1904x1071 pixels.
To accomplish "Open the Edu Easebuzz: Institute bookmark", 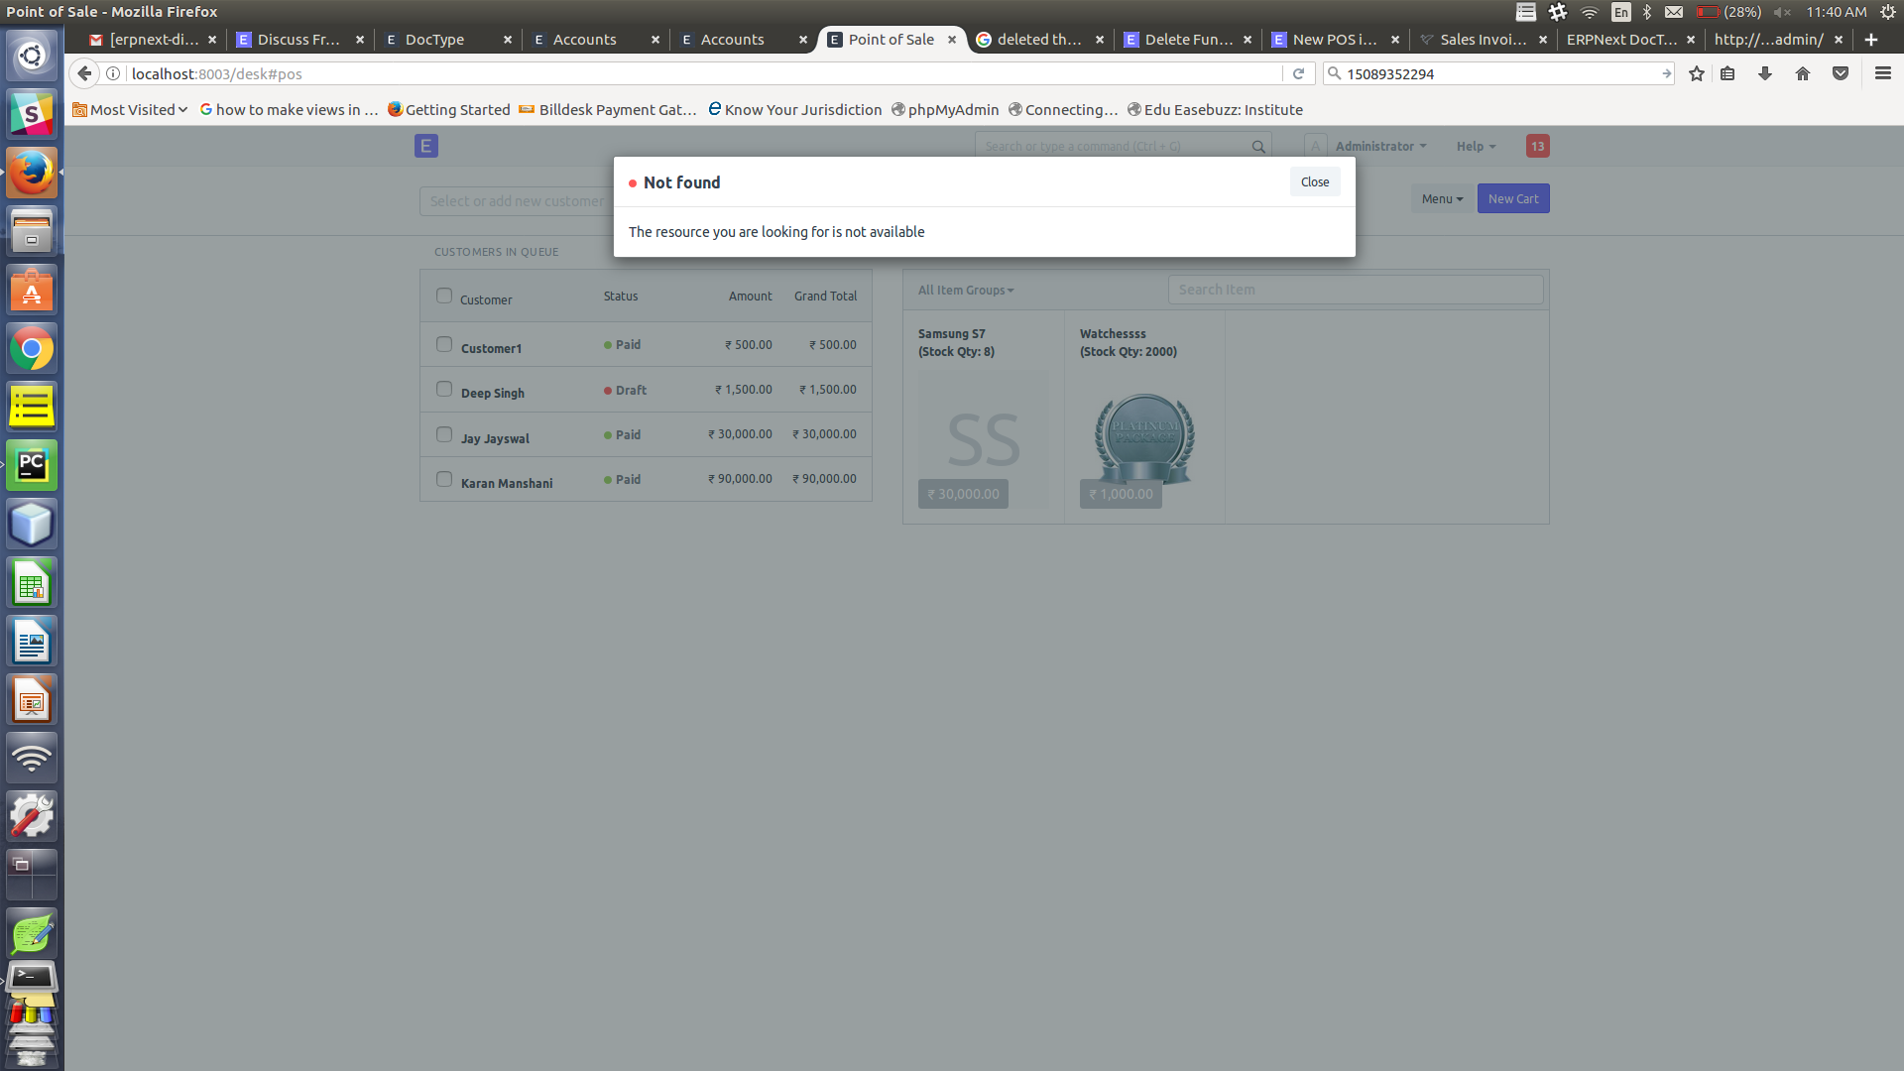I will [1215, 110].
